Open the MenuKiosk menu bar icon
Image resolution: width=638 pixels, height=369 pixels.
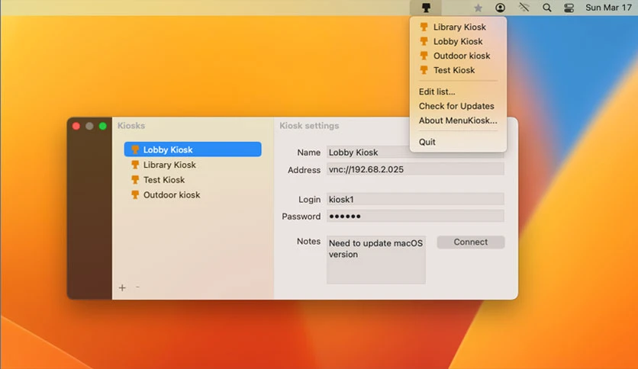426,8
